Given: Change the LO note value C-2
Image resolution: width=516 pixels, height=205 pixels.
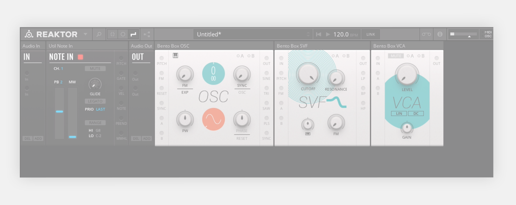Looking at the screenshot, I should point(98,136).
